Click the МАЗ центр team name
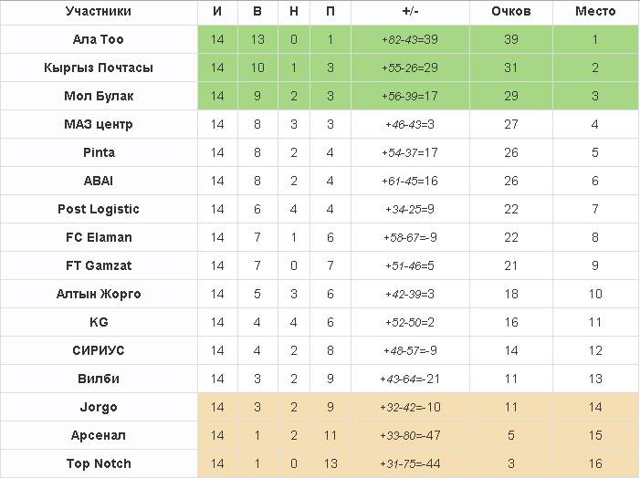The width and height of the screenshot is (640, 478). pyautogui.click(x=99, y=124)
